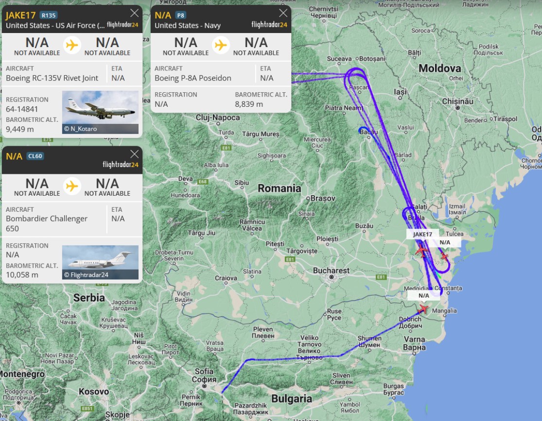The image size is (542, 421).
Task: Open the Bombardier Challenger aircraft photo
Action: click(x=100, y=262)
